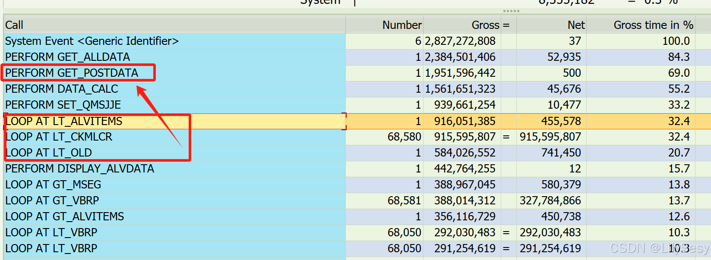Click net value 52,935
This screenshot has width=711, height=260.
click(564, 57)
